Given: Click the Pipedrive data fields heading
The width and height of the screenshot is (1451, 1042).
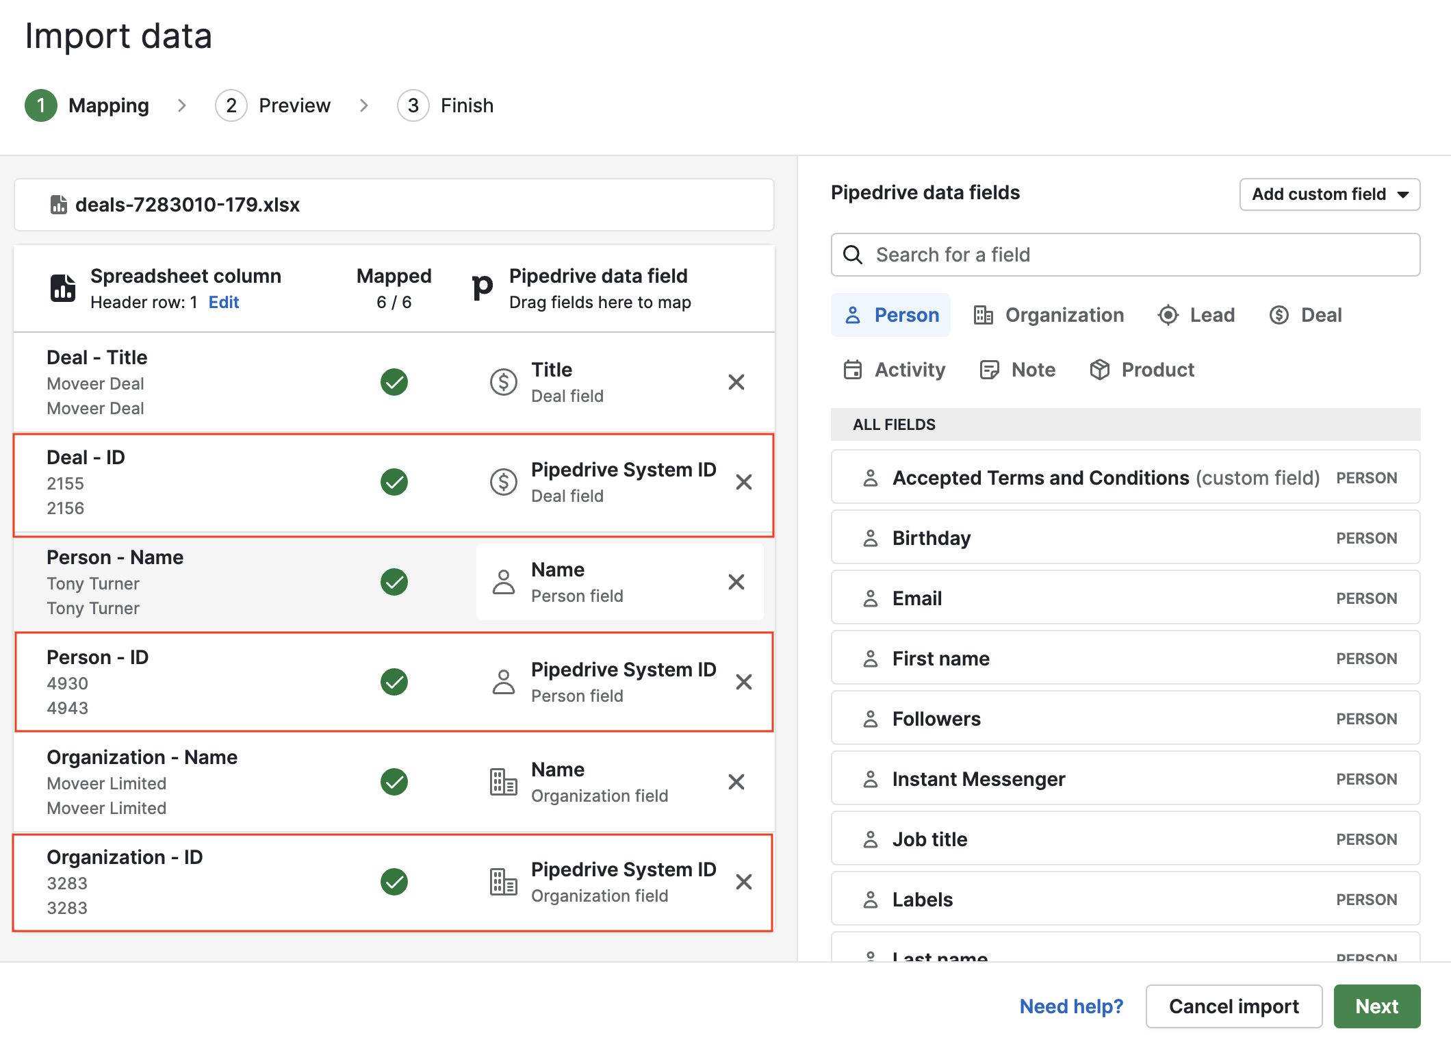Looking at the screenshot, I should pyautogui.click(x=925, y=192).
